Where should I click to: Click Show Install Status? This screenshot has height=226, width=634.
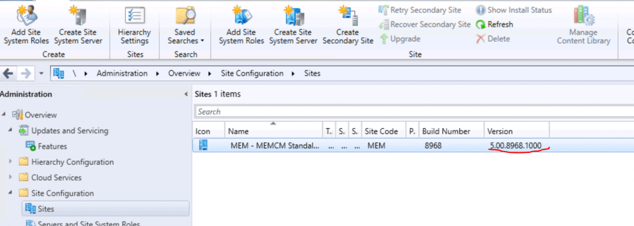pos(513,10)
